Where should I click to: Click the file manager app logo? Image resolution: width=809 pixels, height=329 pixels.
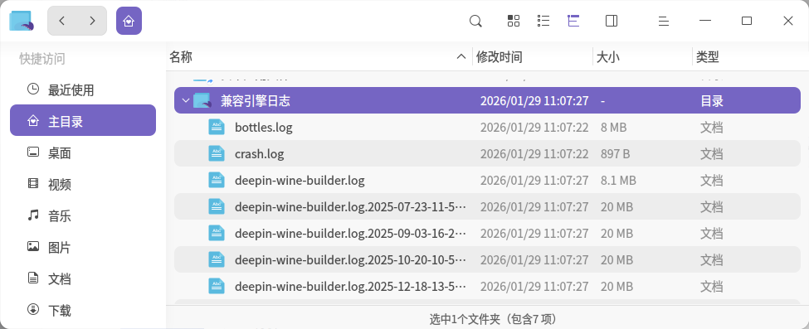pos(22,21)
